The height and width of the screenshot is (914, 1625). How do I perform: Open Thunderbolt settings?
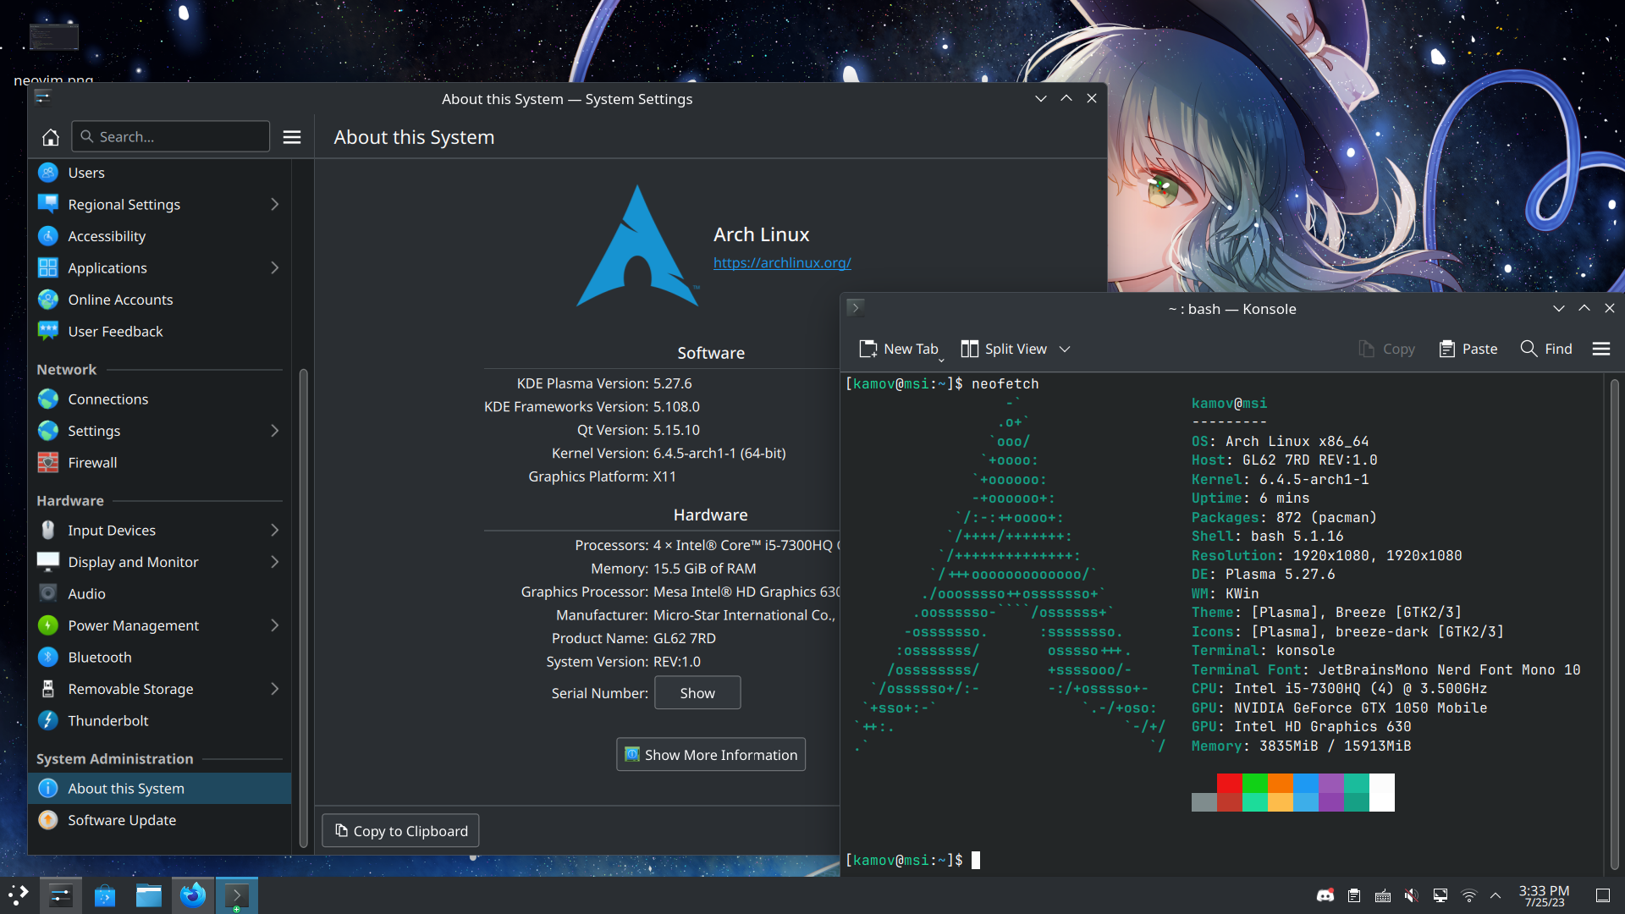[x=160, y=721]
